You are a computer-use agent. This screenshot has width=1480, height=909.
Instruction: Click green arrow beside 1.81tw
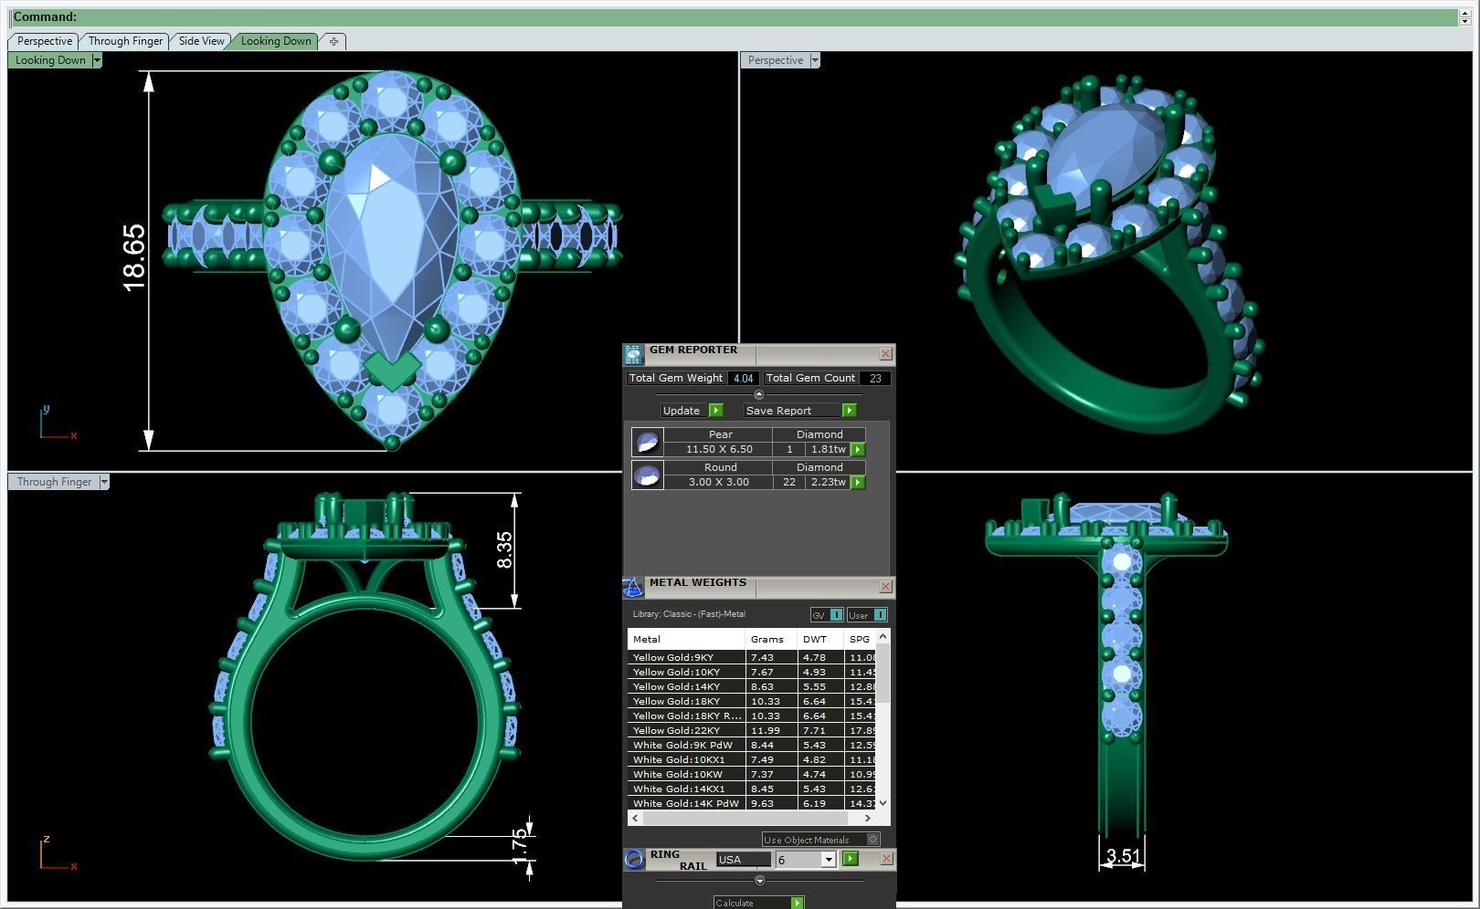pyautogui.click(x=858, y=449)
